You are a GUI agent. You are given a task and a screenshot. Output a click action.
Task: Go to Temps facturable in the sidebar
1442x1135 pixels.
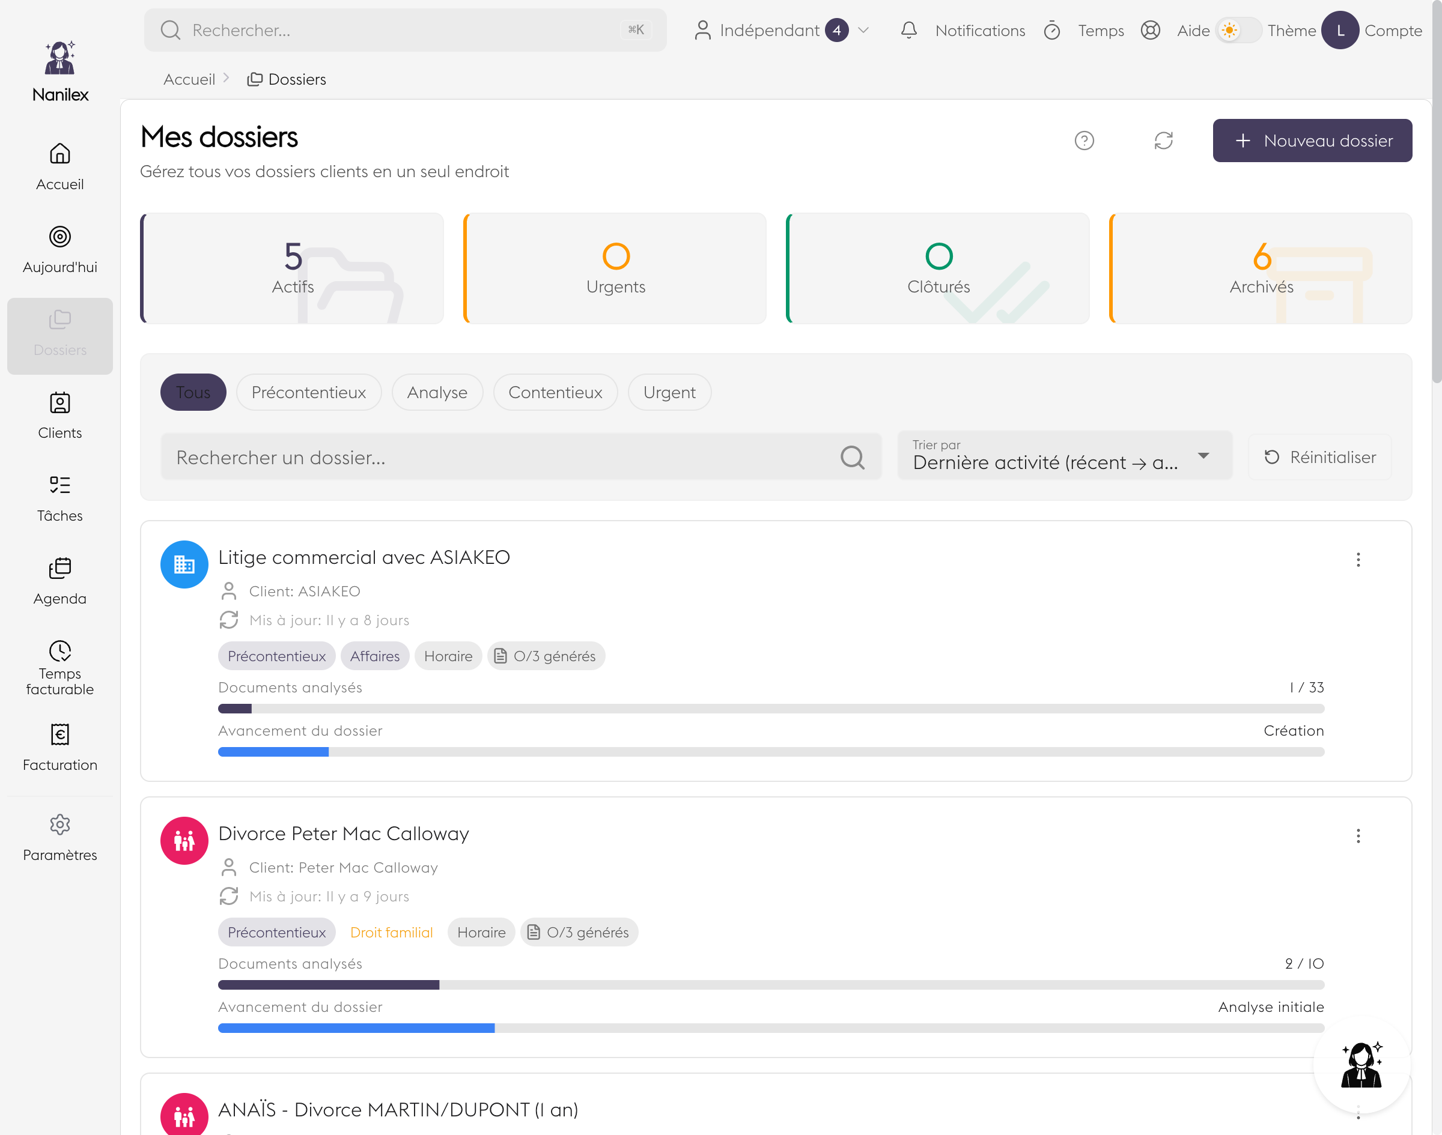pyautogui.click(x=60, y=667)
